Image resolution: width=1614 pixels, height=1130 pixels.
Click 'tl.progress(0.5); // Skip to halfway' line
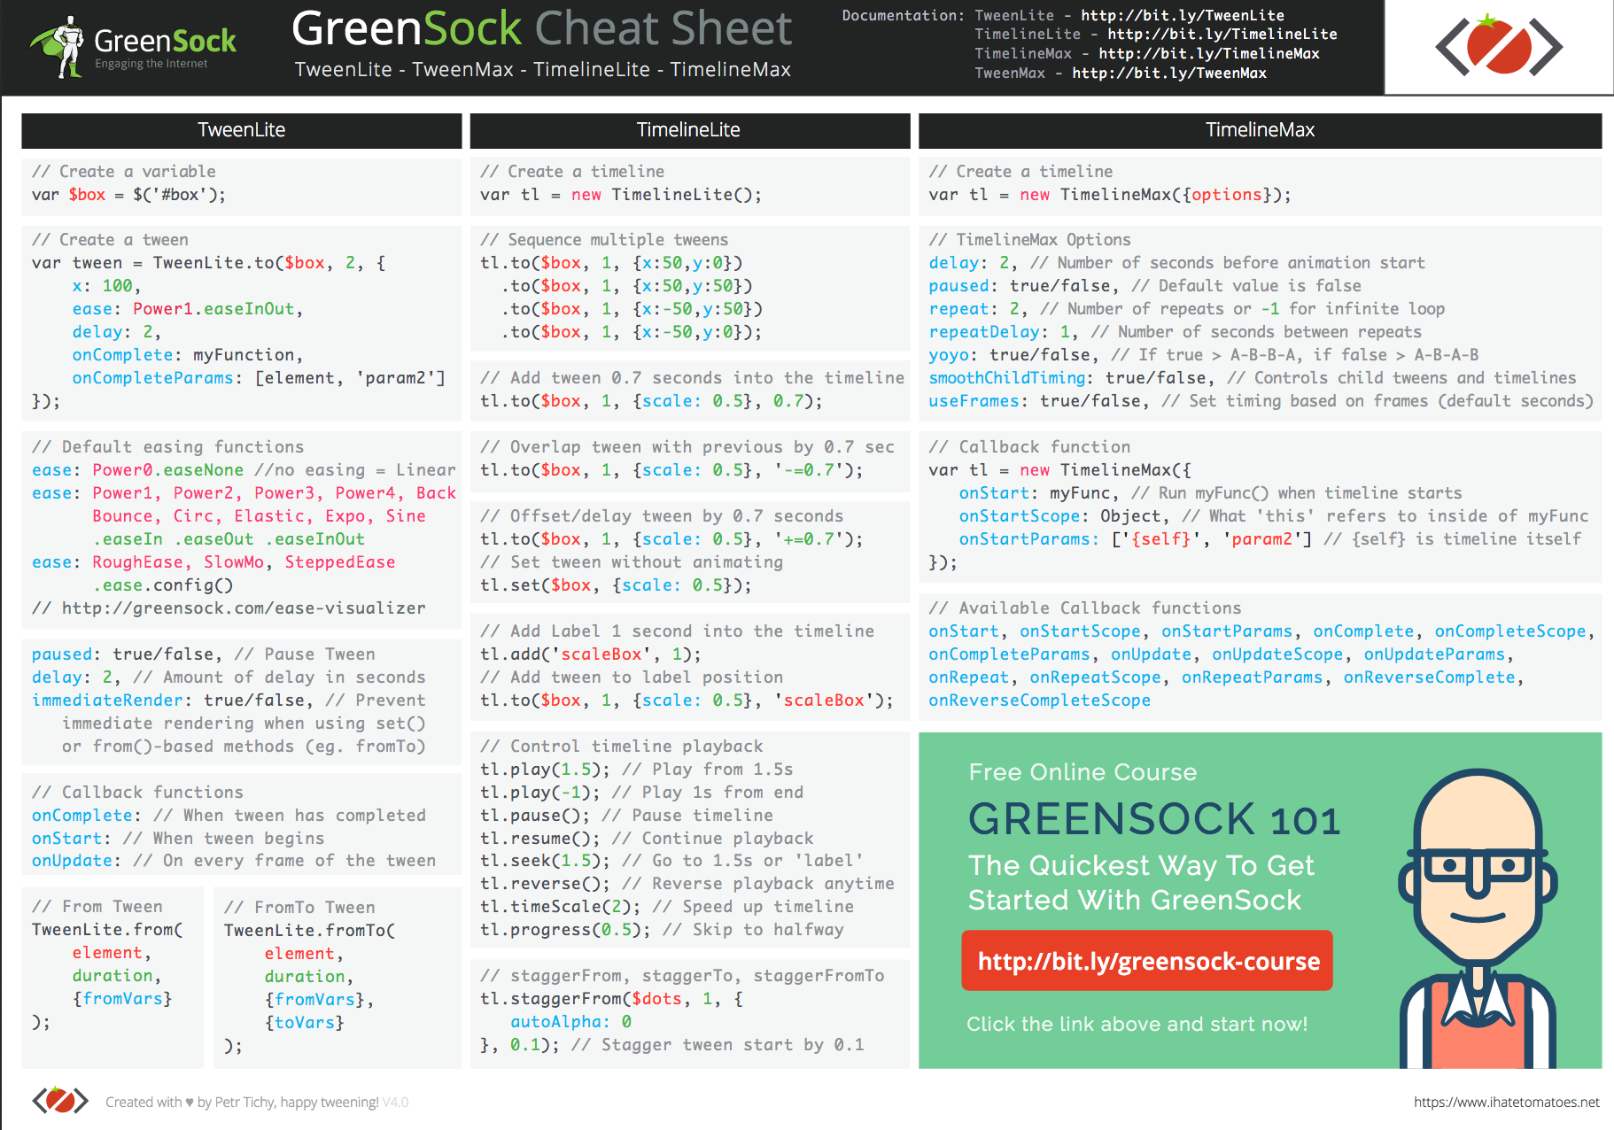662,930
